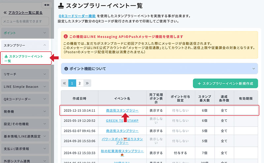Open the 秋の紅葉満喫スタンプラリー event
264x163 pixels.
coord(122,151)
